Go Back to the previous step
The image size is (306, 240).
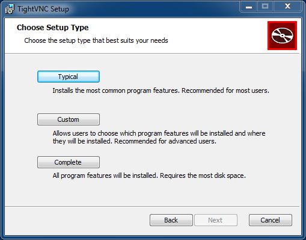(x=171, y=220)
